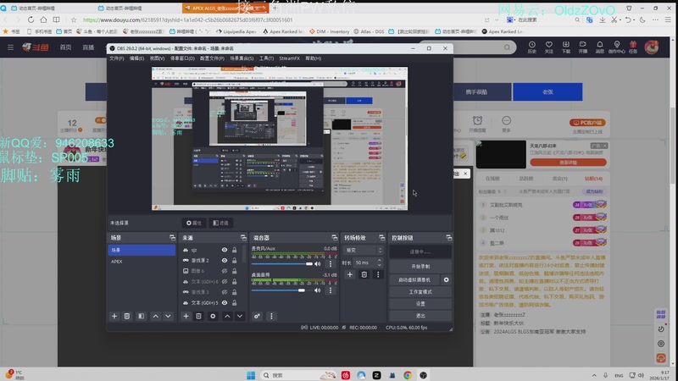Add a new scene with plus icon
678x381 pixels.
point(114,316)
